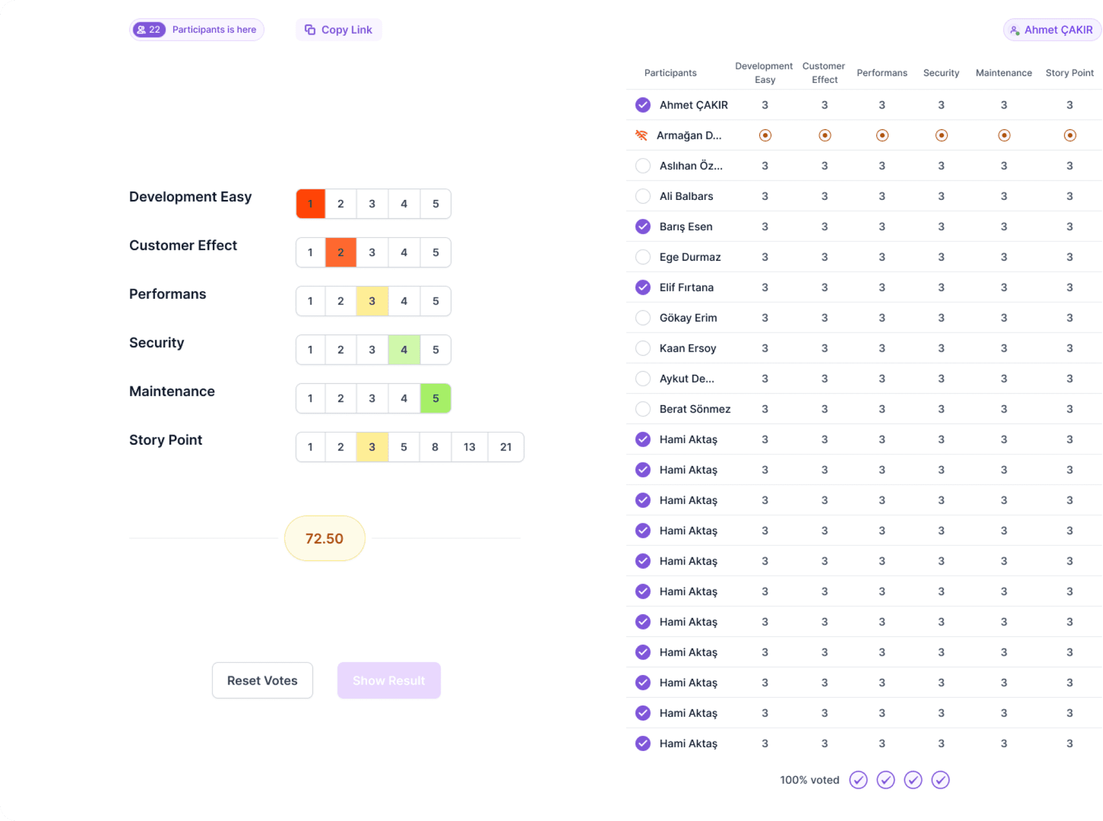Click the Security rating 4 button
This screenshot has width=1103, height=821.
(x=404, y=349)
